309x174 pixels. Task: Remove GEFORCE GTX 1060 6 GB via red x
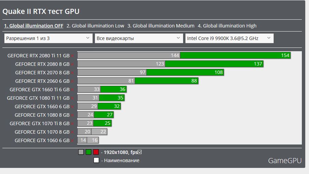[72, 141]
